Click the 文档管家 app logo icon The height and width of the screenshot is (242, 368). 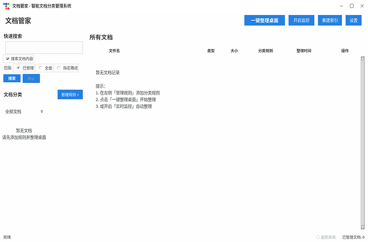click(x=6, y=6)
